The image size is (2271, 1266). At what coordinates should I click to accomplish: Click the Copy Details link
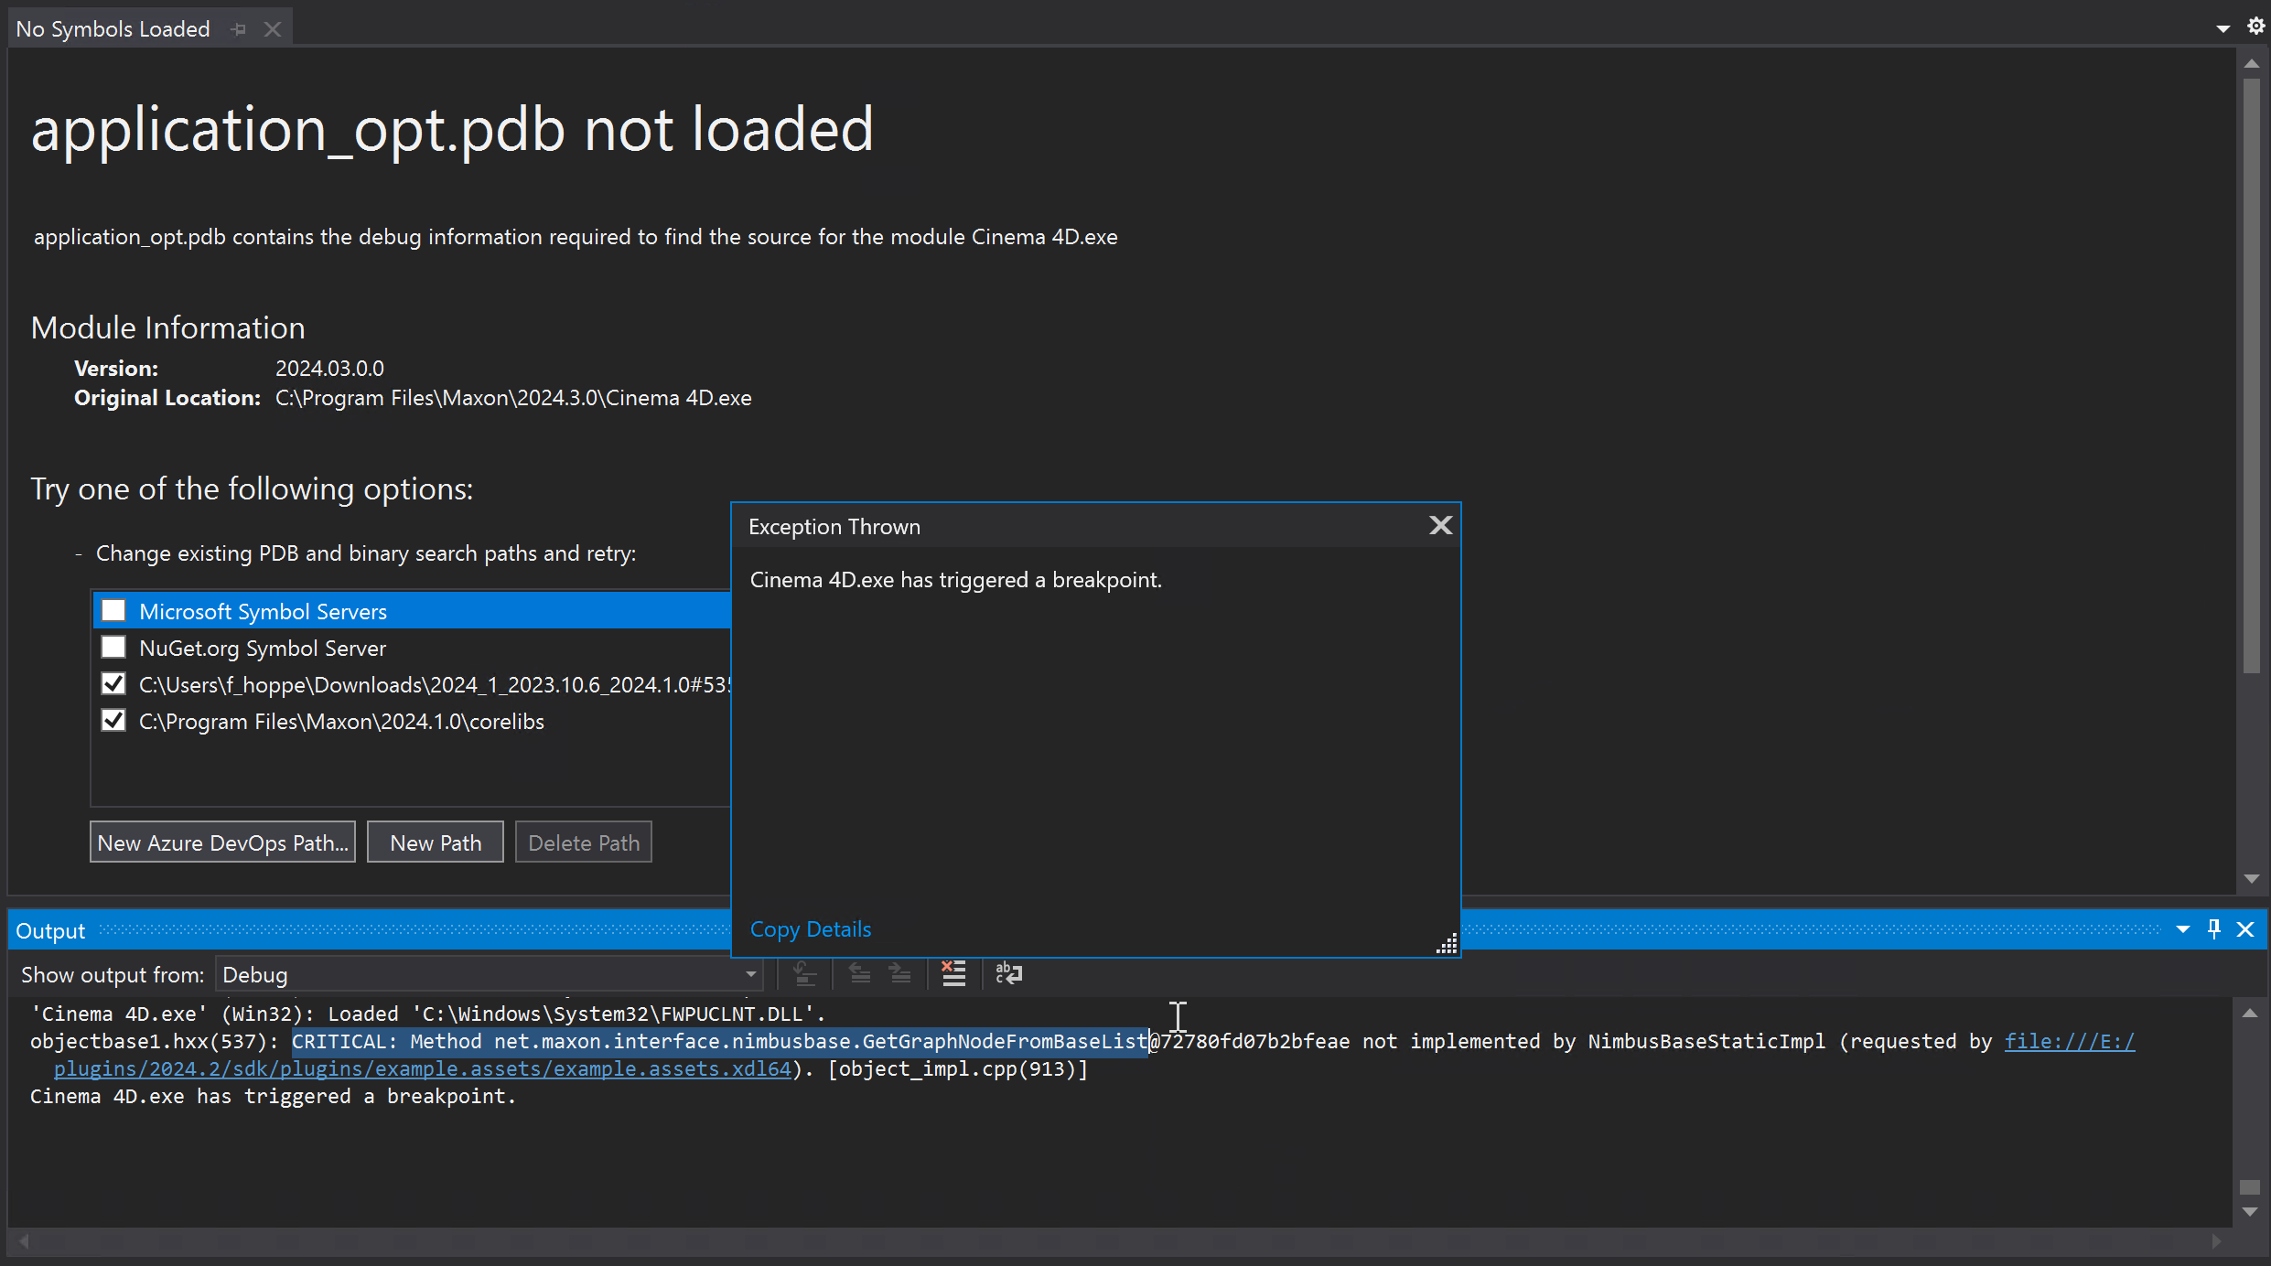810,929
